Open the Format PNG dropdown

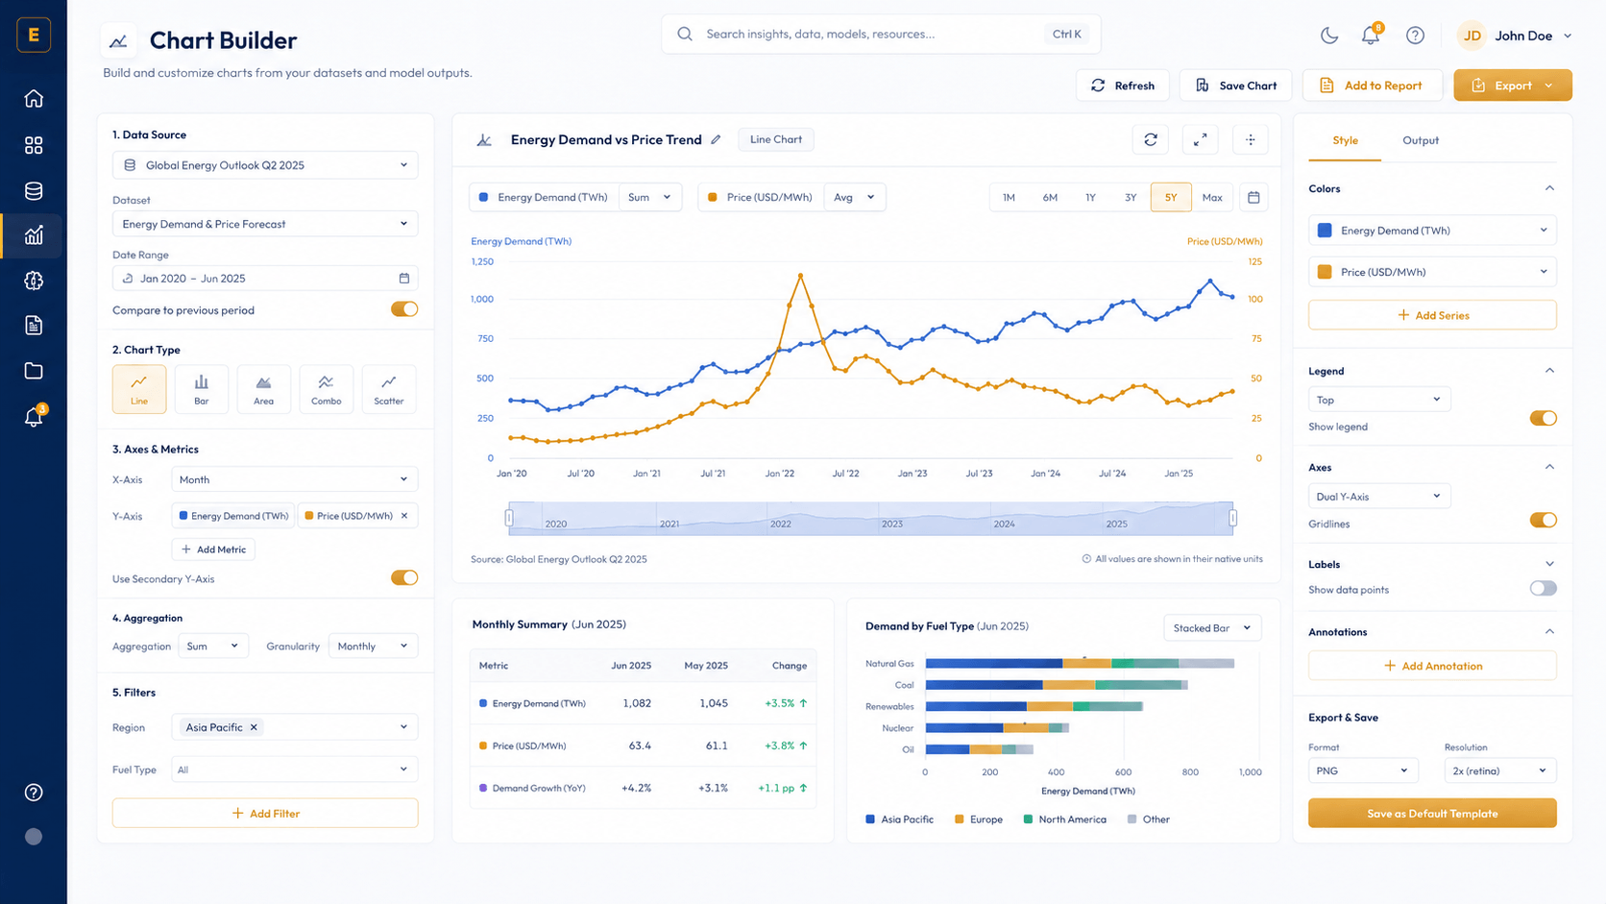pos(1363,770)
